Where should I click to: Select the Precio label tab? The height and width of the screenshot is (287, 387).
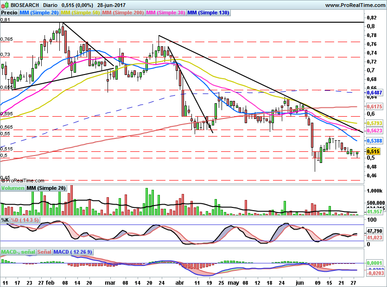tap(9, 13)
